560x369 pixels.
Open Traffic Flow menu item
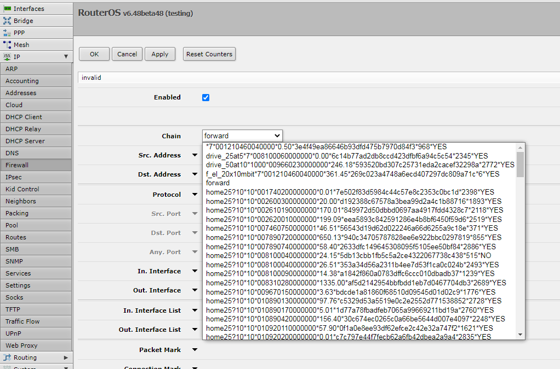[36, 321]
